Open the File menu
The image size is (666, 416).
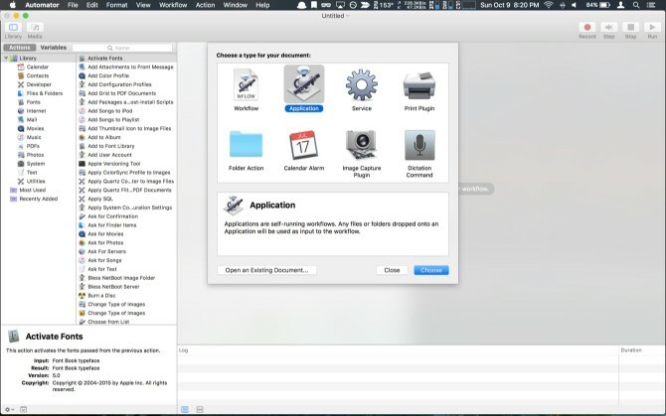(73, 5)
